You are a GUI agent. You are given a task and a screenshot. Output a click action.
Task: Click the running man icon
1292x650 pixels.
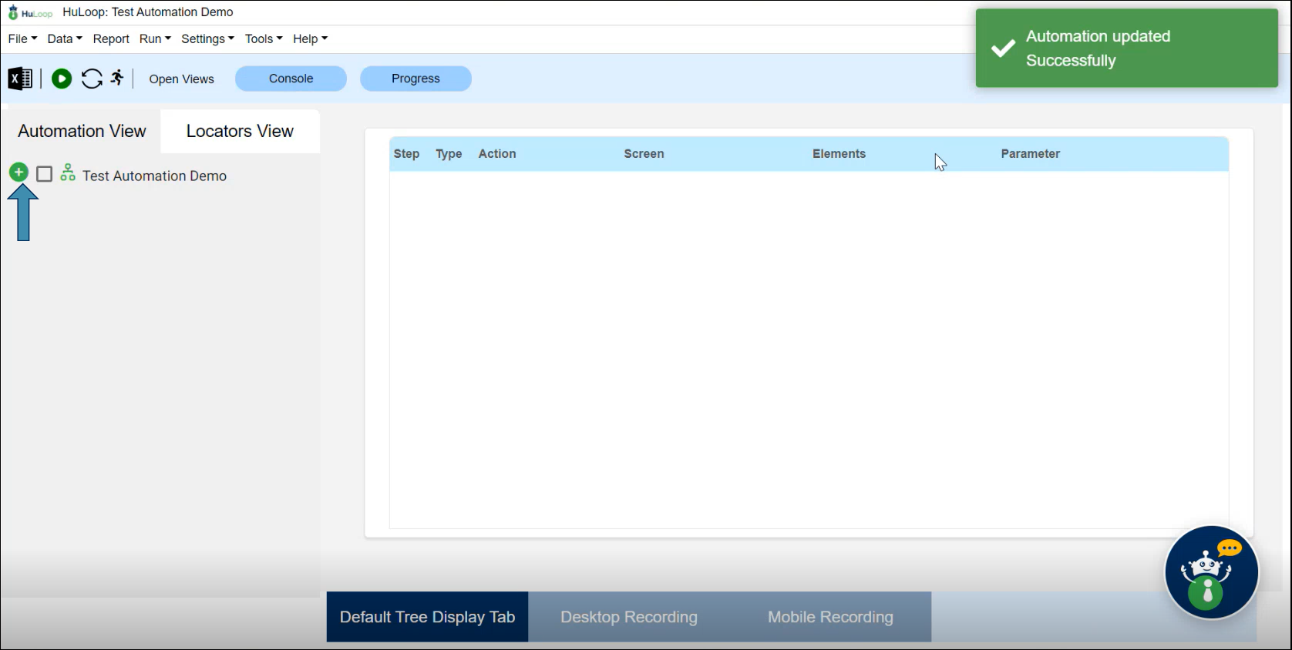coord(117,78)
